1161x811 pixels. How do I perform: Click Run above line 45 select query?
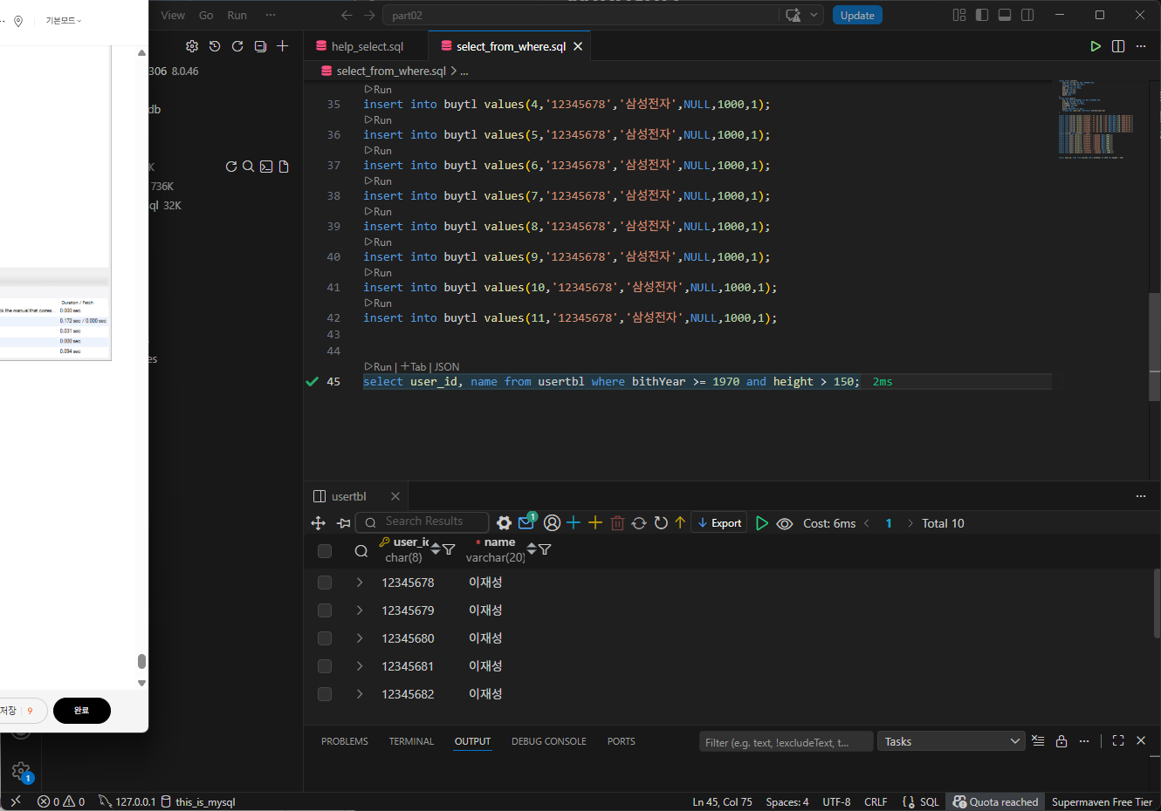point(378,367)
